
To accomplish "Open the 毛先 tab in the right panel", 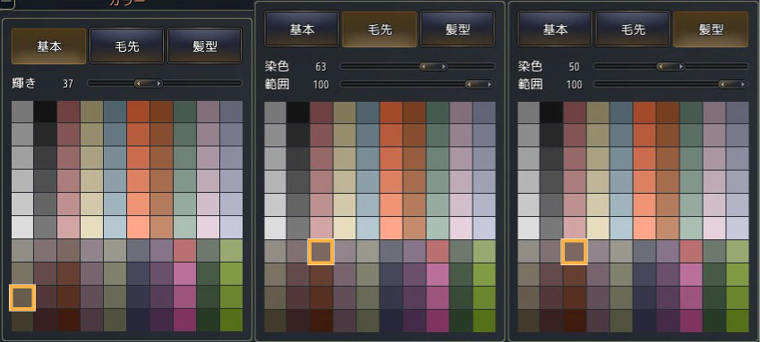I will coord(633,29).
